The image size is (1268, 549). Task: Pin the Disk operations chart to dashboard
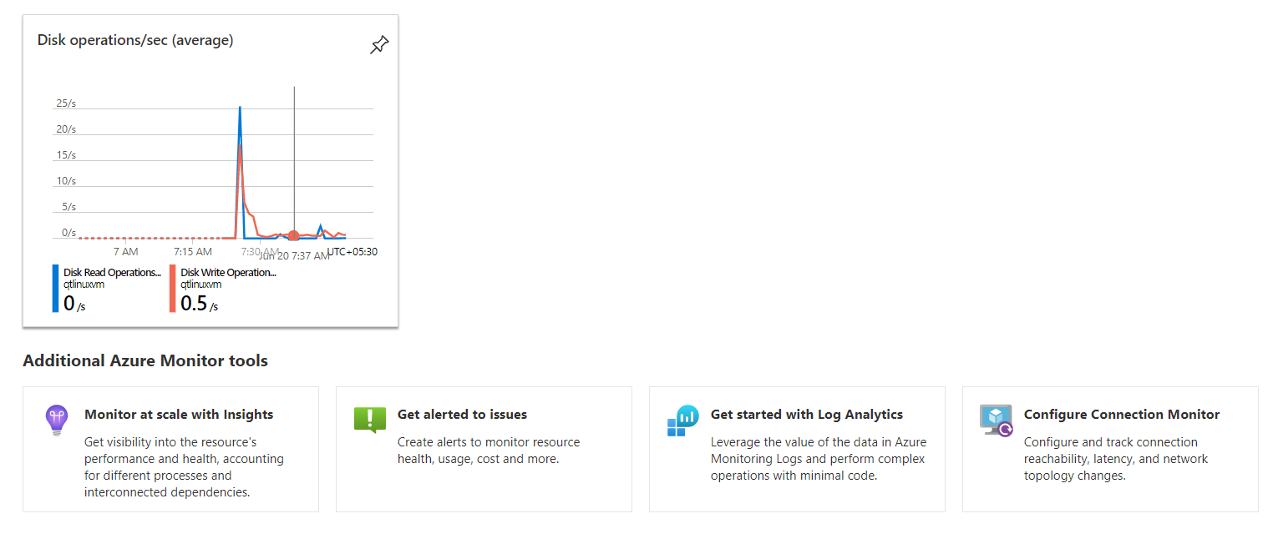click(379, 45)
